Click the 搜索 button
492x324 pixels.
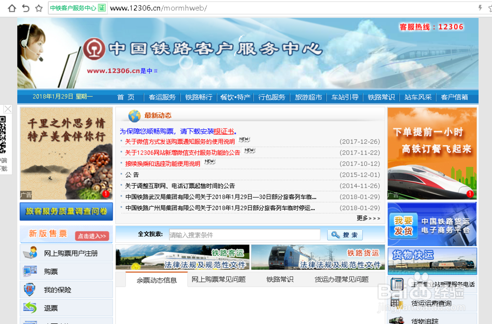point(344,234)
